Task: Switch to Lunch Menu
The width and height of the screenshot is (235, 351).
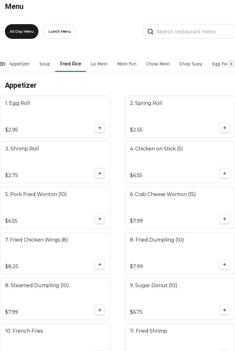Action: 60,31
